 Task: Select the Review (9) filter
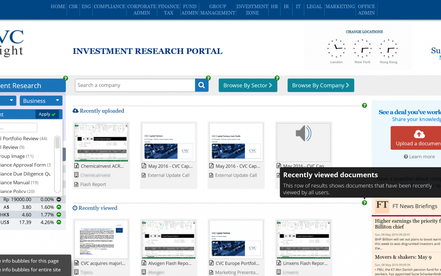coord(12,147)
